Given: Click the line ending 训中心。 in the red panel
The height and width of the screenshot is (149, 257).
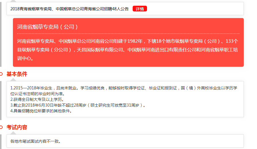Looking at the screenshot, I should (x=25, y=58).
